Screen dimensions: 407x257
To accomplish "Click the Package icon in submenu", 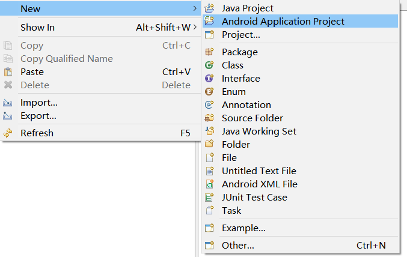I will point(209,52).
